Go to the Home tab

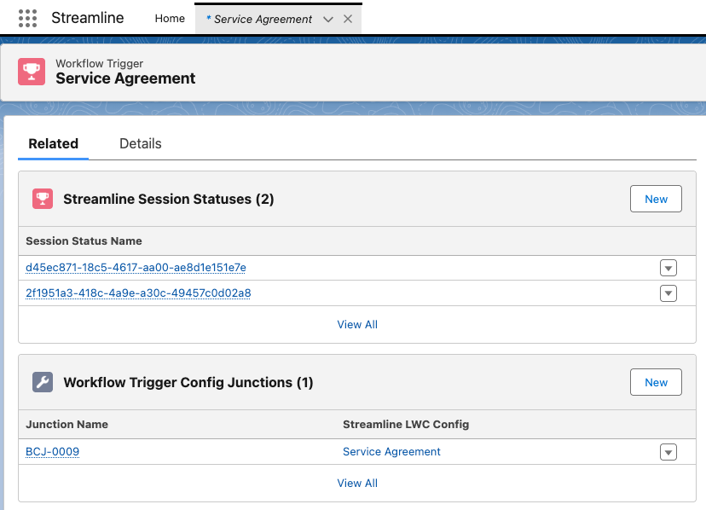coord(170,18)
